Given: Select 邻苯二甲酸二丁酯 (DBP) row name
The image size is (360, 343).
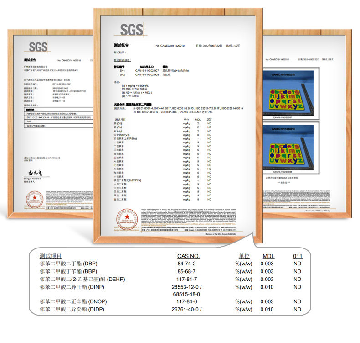Looking at the screenshot, I should (68, 264).
